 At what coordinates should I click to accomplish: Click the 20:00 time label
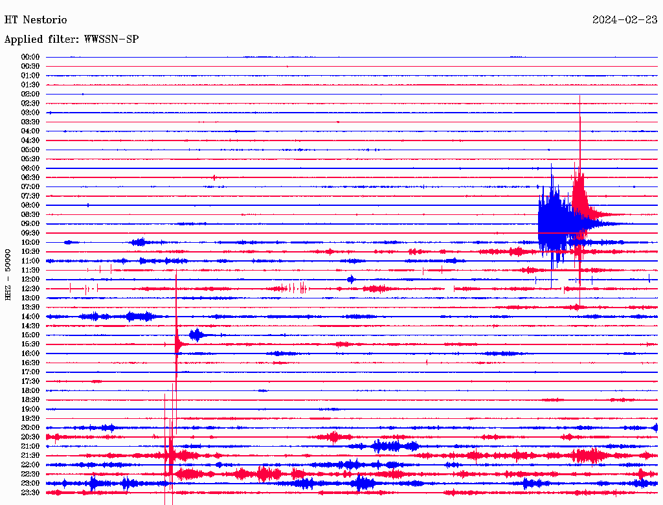click(x=30, y=428)
